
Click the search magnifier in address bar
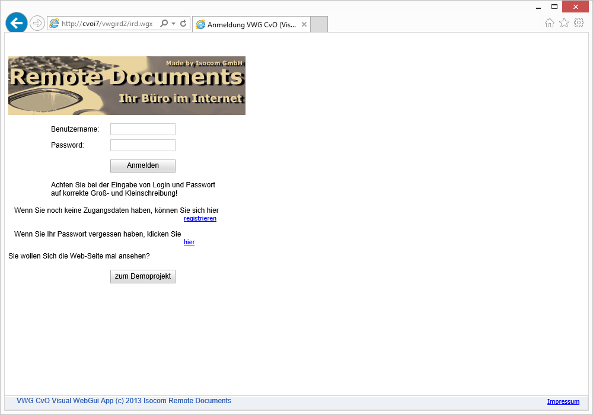[x=164, y=24]
